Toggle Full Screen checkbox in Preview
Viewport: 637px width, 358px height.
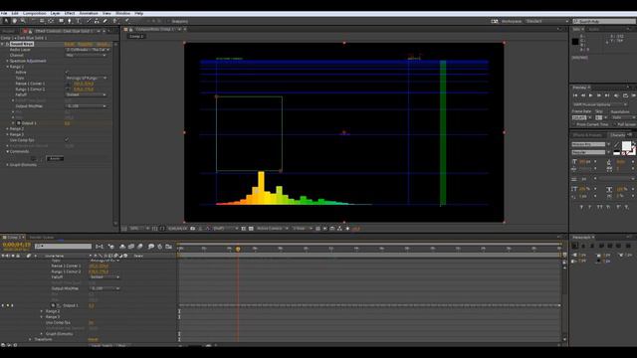pyautogui.click(x=615, y=124)
